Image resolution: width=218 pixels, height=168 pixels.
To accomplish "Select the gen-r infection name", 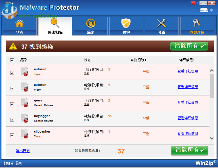I will [38, 101].
